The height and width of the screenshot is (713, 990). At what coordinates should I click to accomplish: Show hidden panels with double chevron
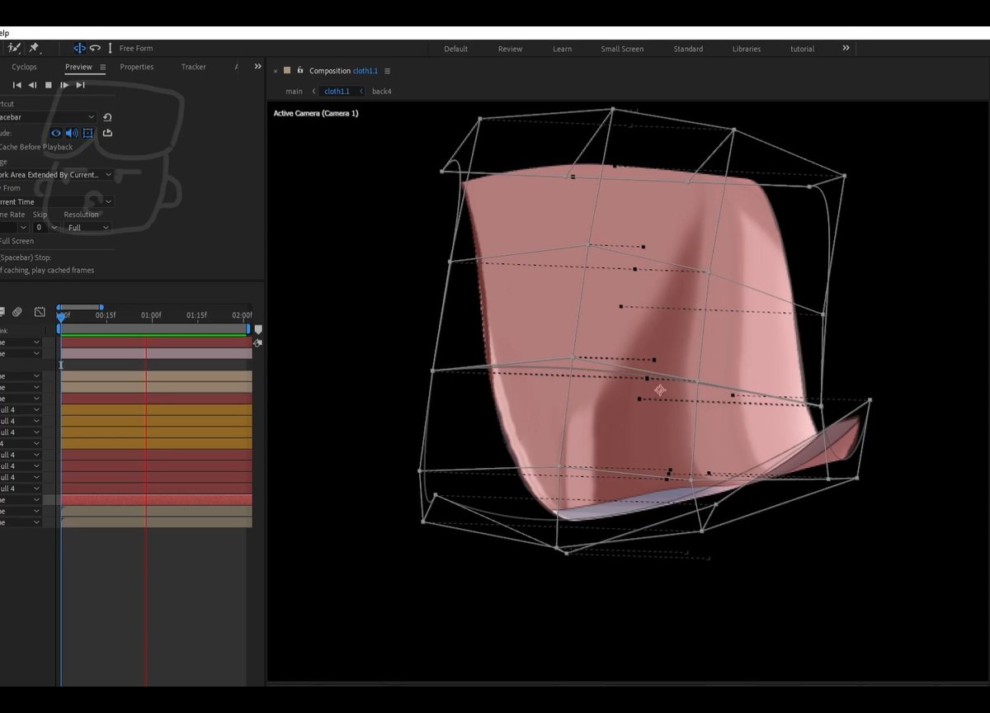(x=257, y=67)
